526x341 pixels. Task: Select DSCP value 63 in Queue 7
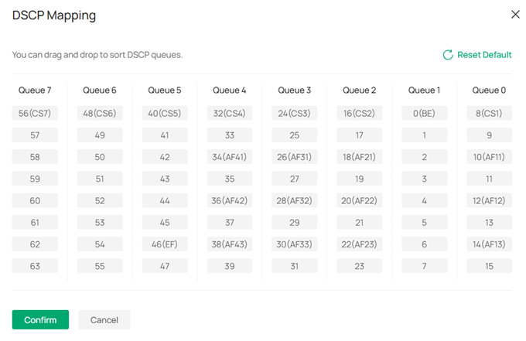[35, 266]
